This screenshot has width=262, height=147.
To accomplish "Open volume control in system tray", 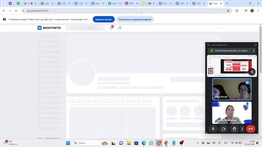I will click(x=237, y=143).
